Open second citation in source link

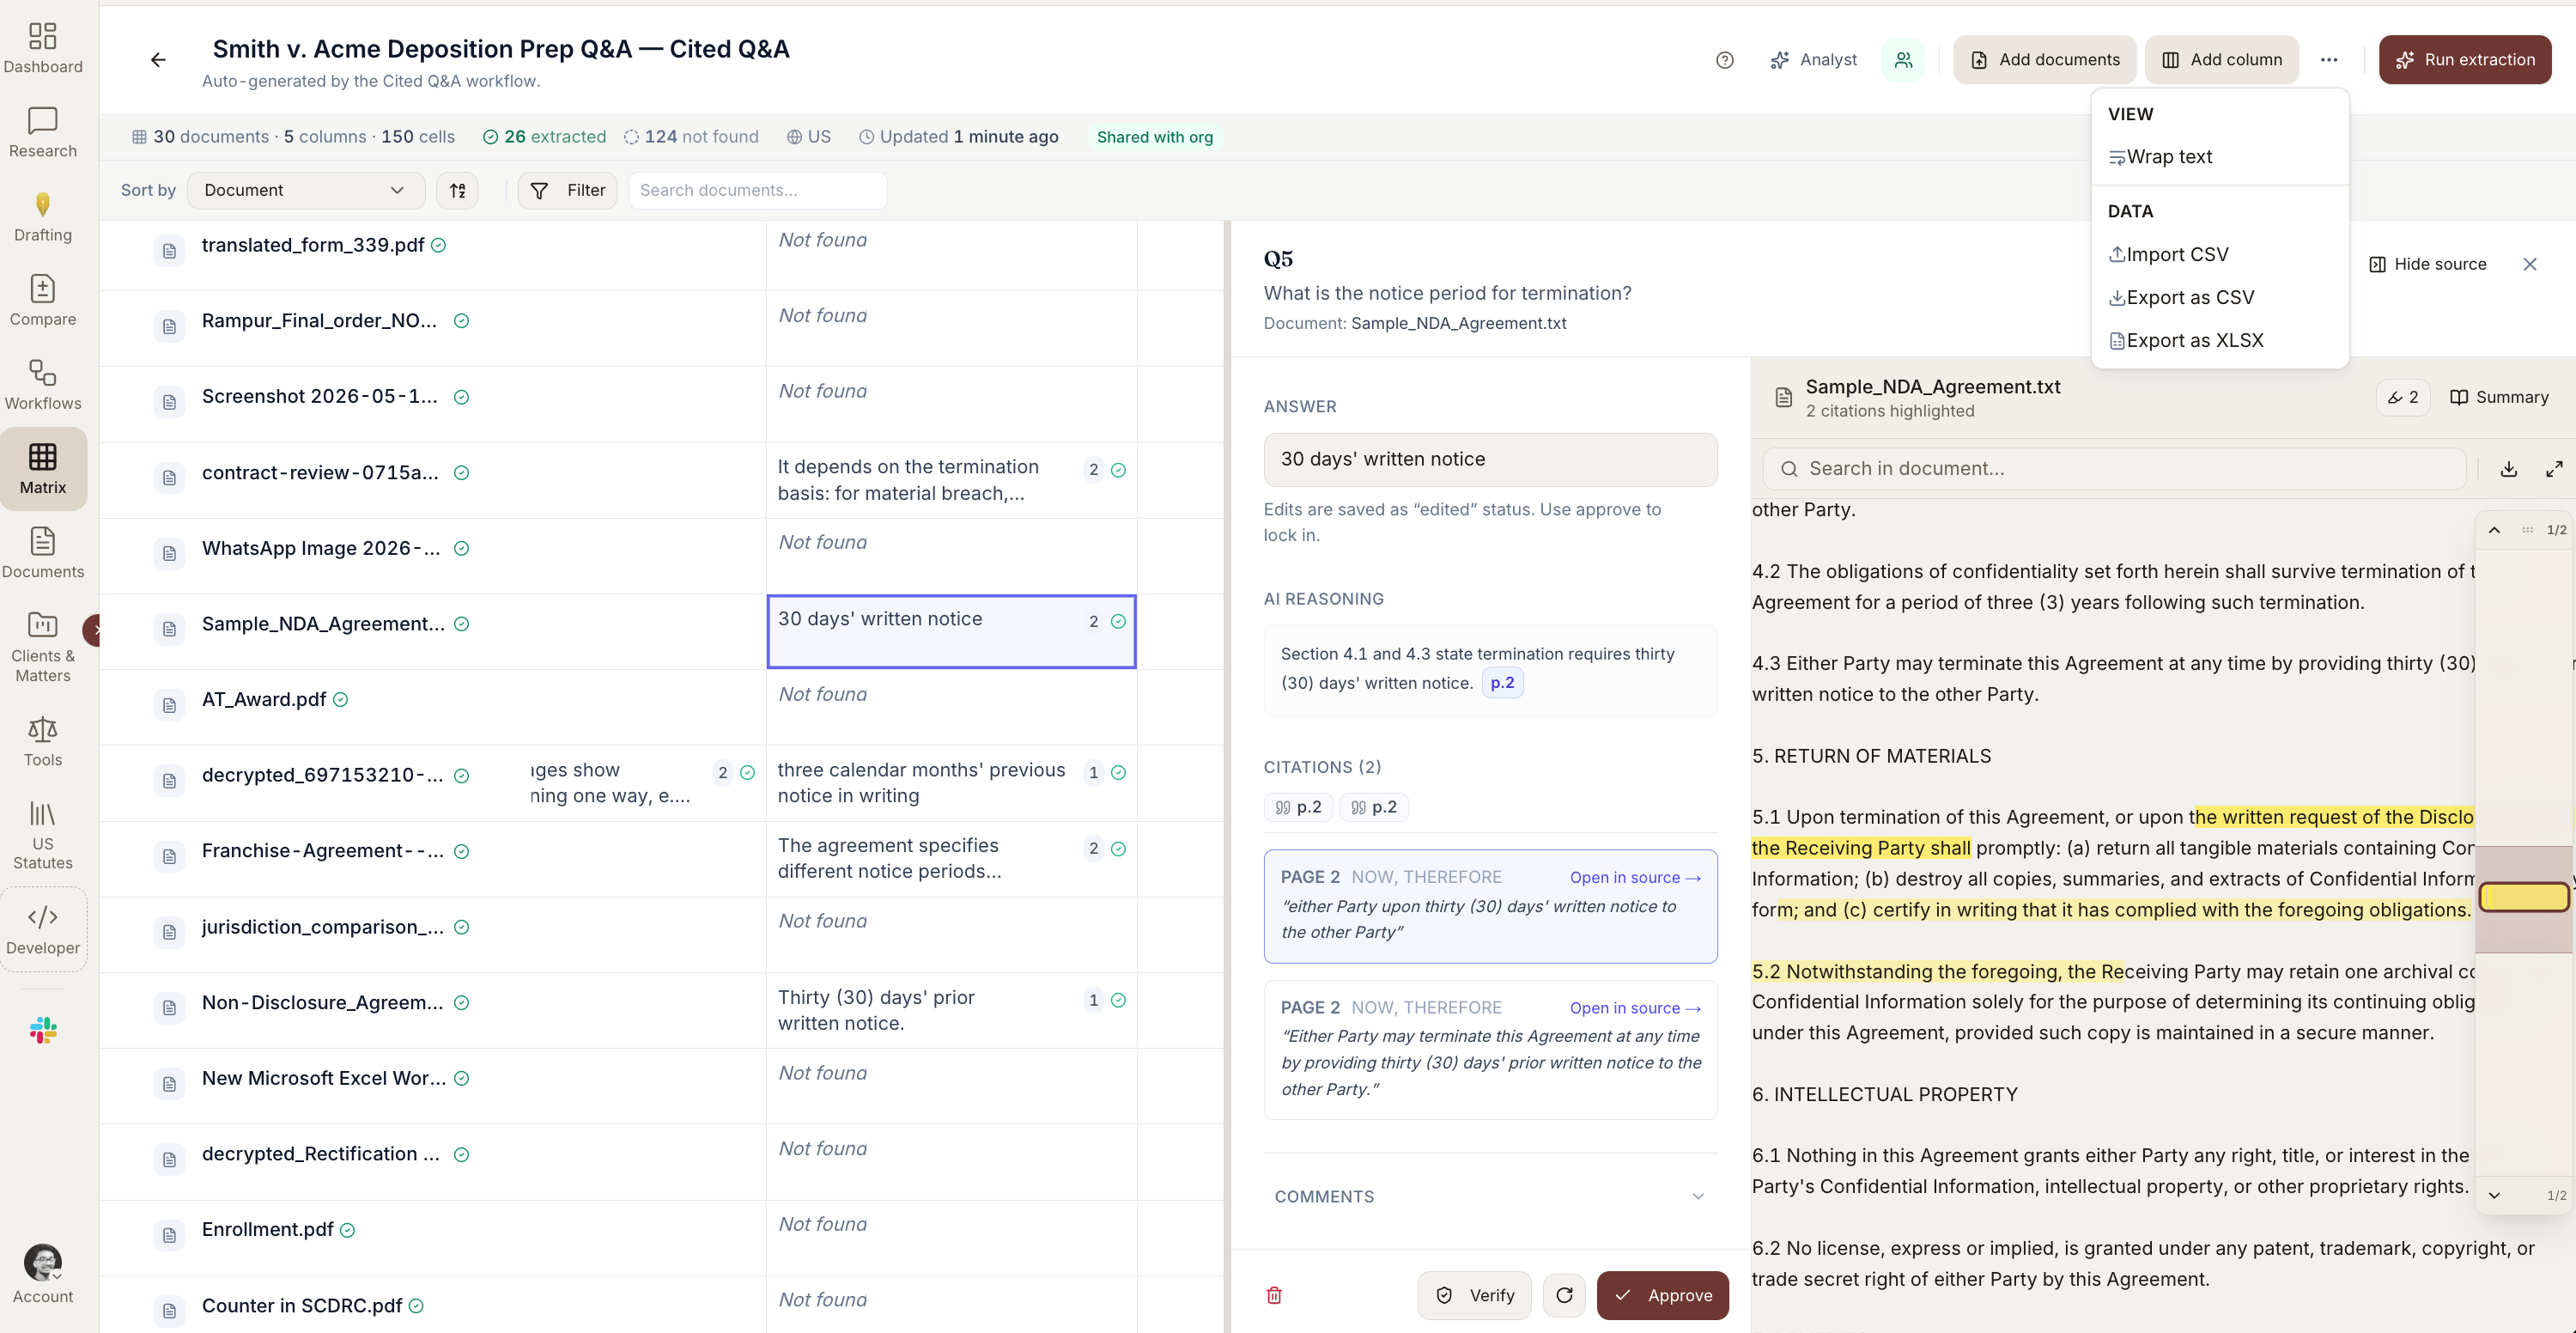point(1635,1008)
